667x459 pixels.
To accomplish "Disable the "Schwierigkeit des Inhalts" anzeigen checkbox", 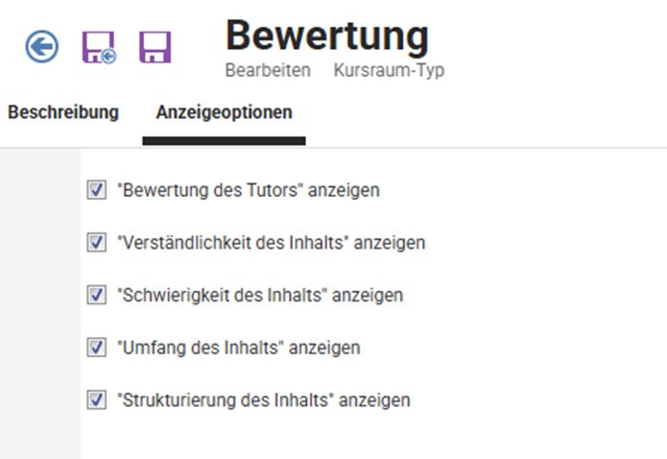I will (96, 295).
